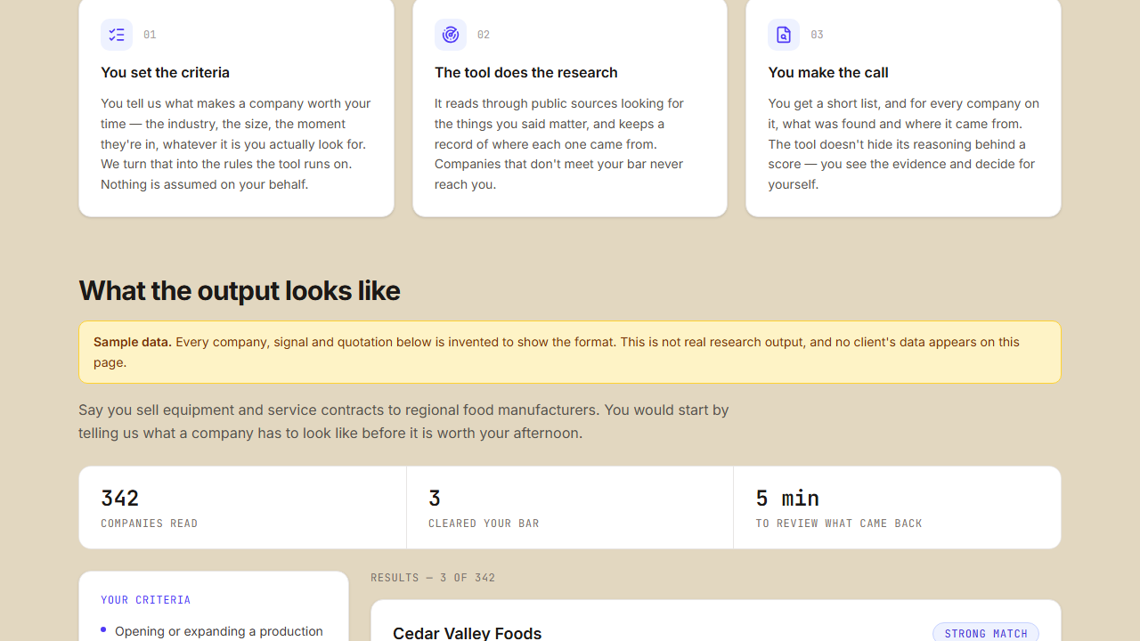The width and height of the screenshot is (1140, 641).
Task: Click the "You set the criteria" heading
Action: 165,72
